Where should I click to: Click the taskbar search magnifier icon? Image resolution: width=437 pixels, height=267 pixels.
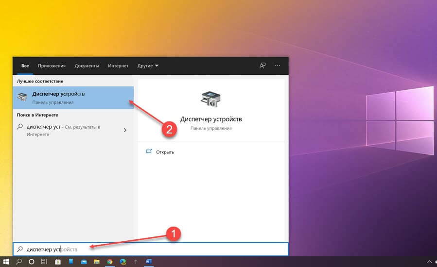(19, 262)
